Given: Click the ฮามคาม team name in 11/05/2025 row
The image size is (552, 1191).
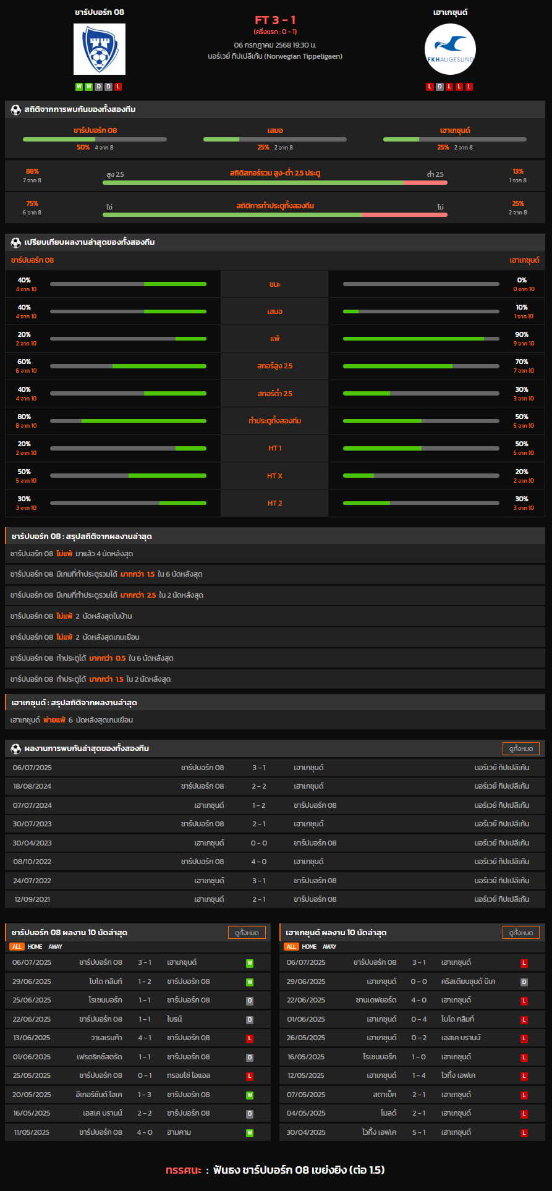Looking at the screenshot, I should point(179,1132).
